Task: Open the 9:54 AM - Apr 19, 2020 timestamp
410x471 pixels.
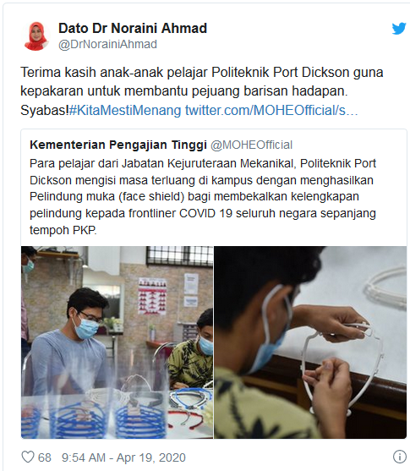Action: (x=123, y=457)
